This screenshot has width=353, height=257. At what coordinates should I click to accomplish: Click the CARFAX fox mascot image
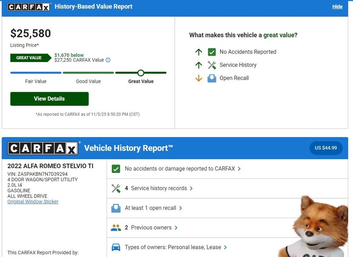point(315,227)
